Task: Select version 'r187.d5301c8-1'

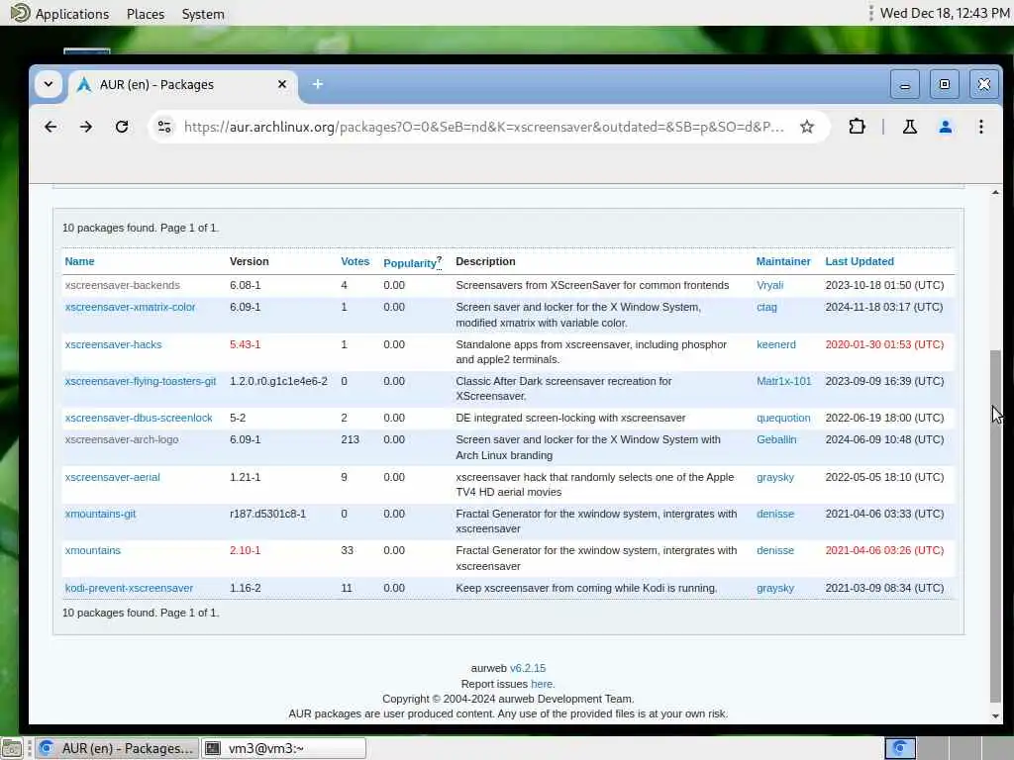Action: tap(267, 514)
